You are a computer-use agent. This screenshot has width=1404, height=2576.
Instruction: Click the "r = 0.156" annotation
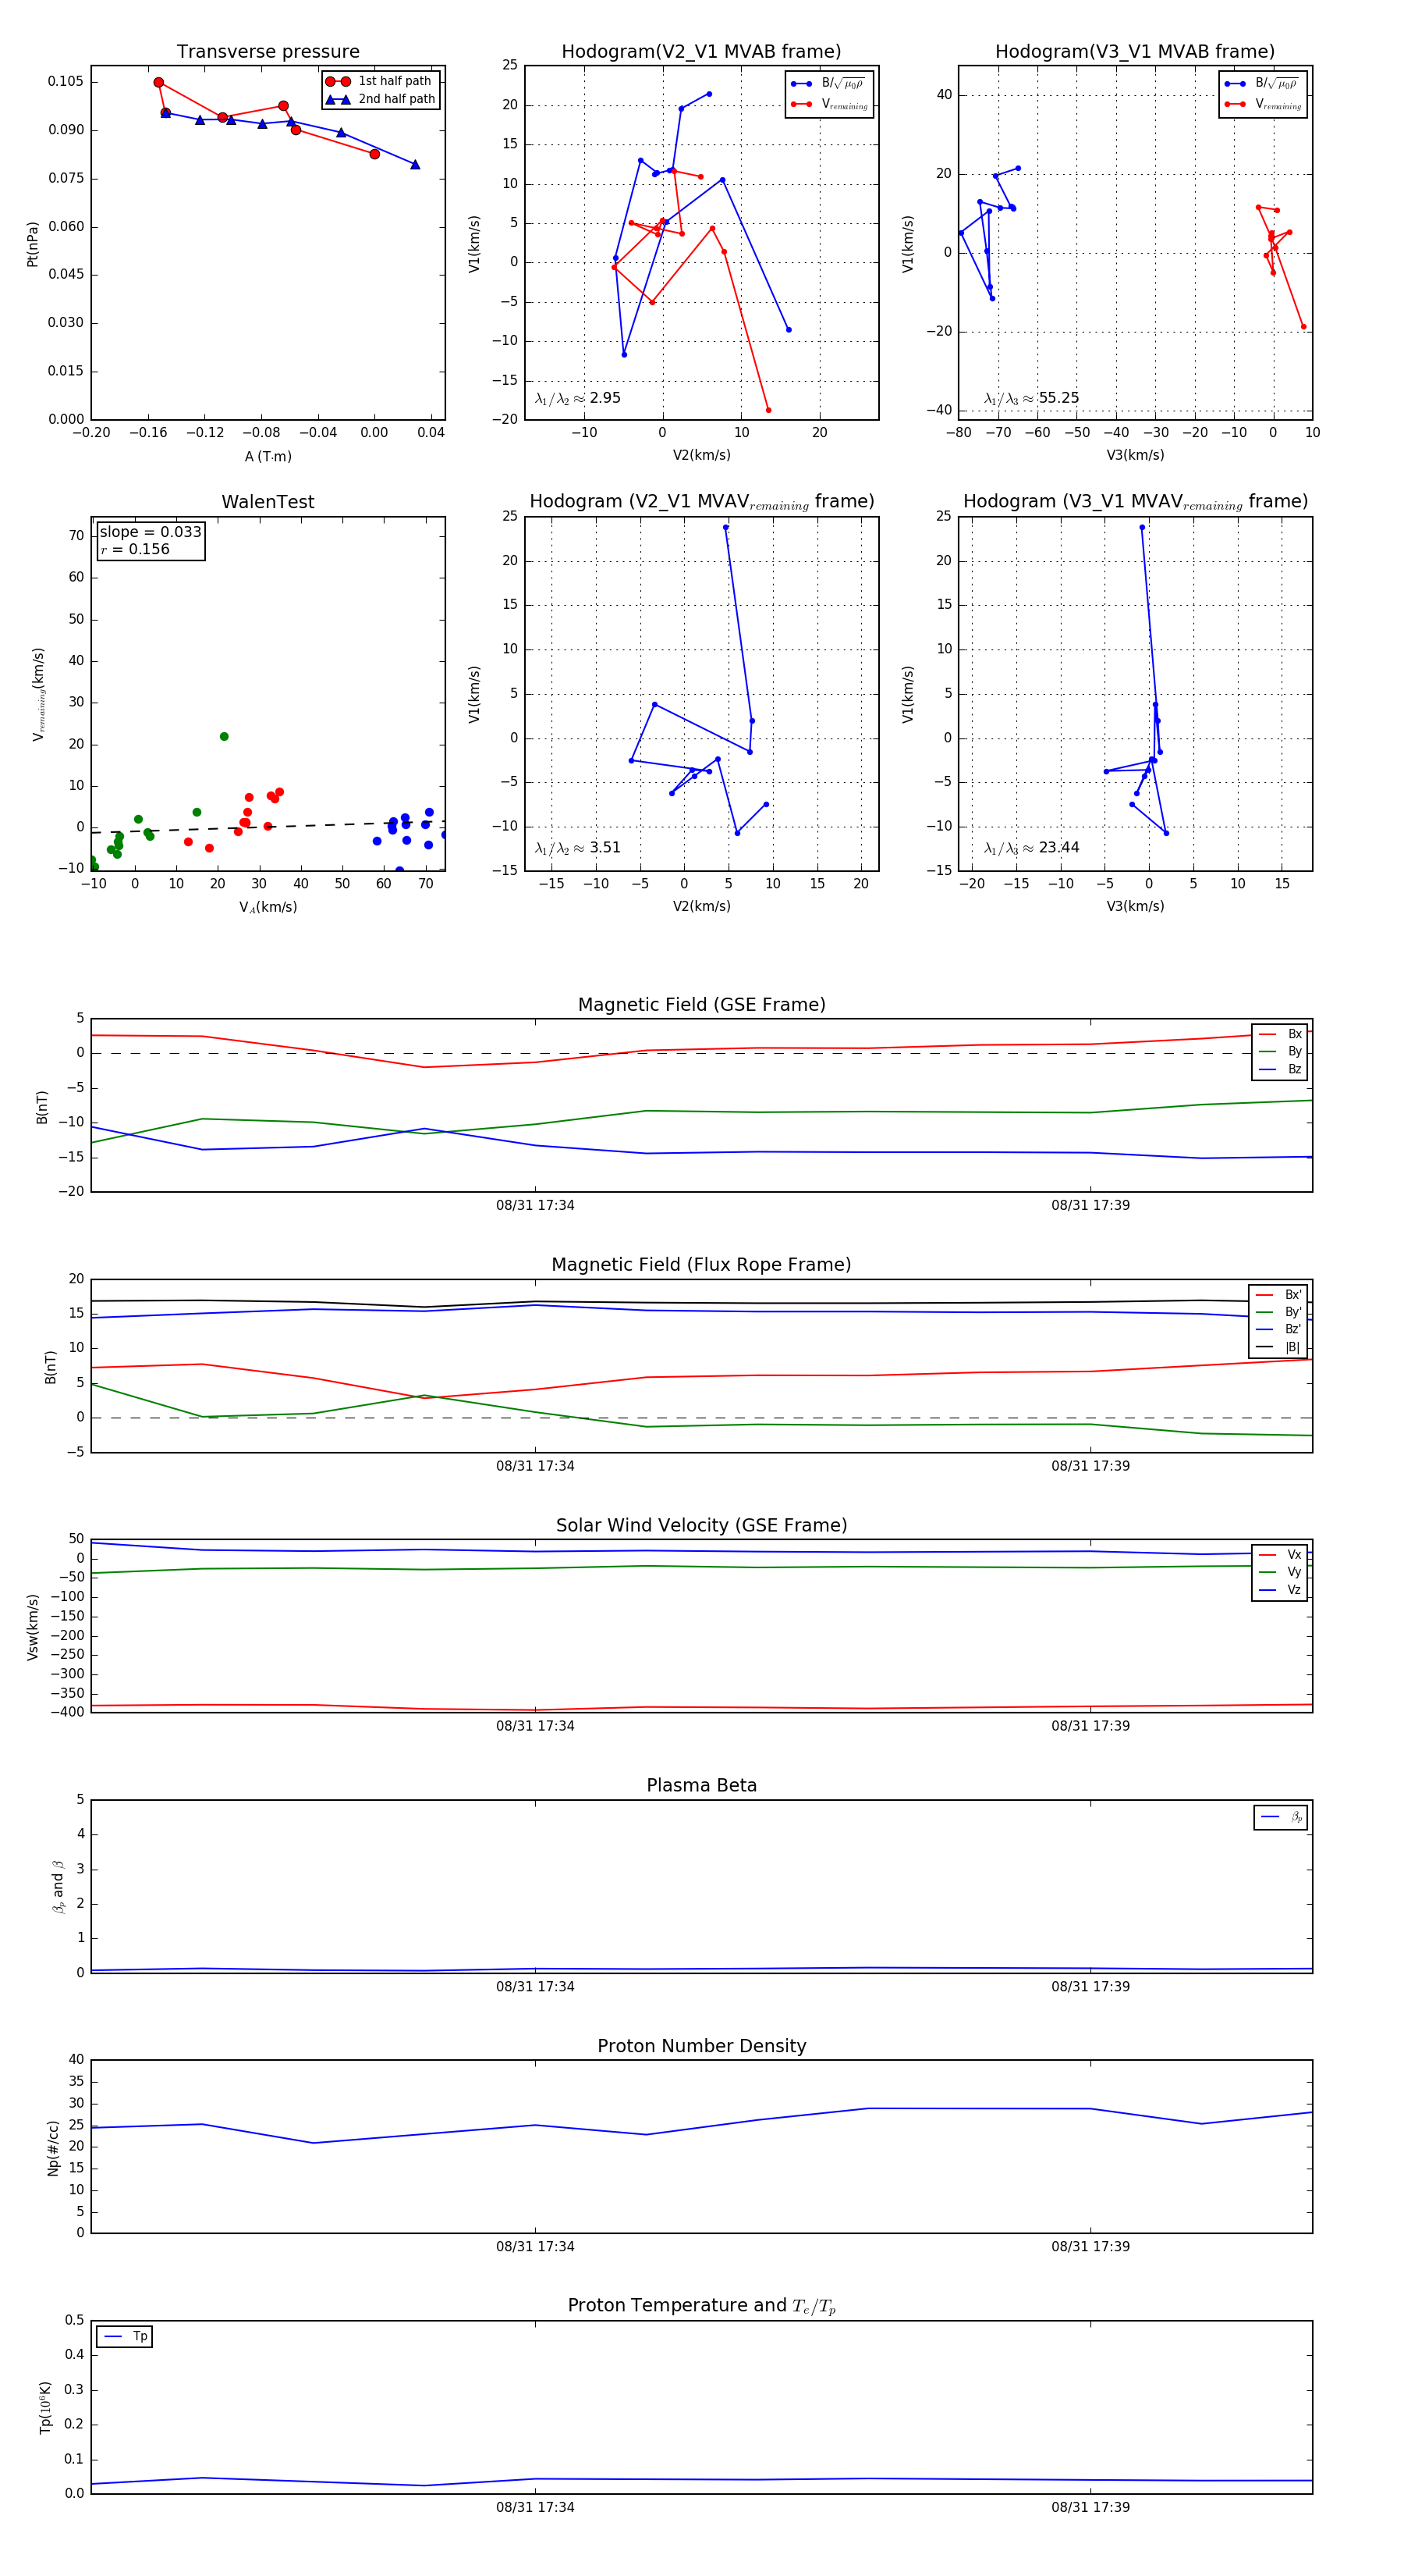135,549
